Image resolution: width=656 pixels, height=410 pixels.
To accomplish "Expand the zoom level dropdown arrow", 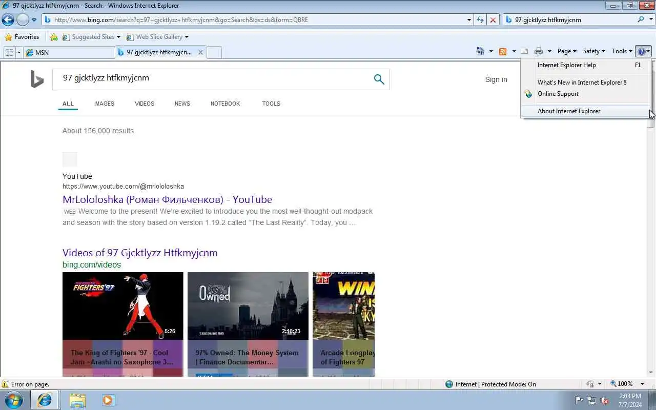I will click(x=643, y=384).
